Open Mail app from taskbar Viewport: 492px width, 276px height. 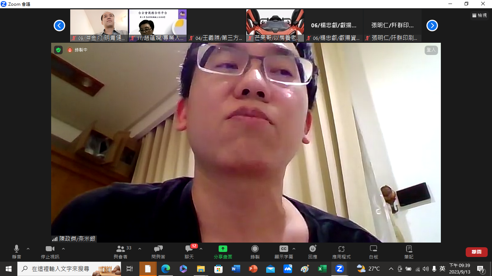point(270,268)
